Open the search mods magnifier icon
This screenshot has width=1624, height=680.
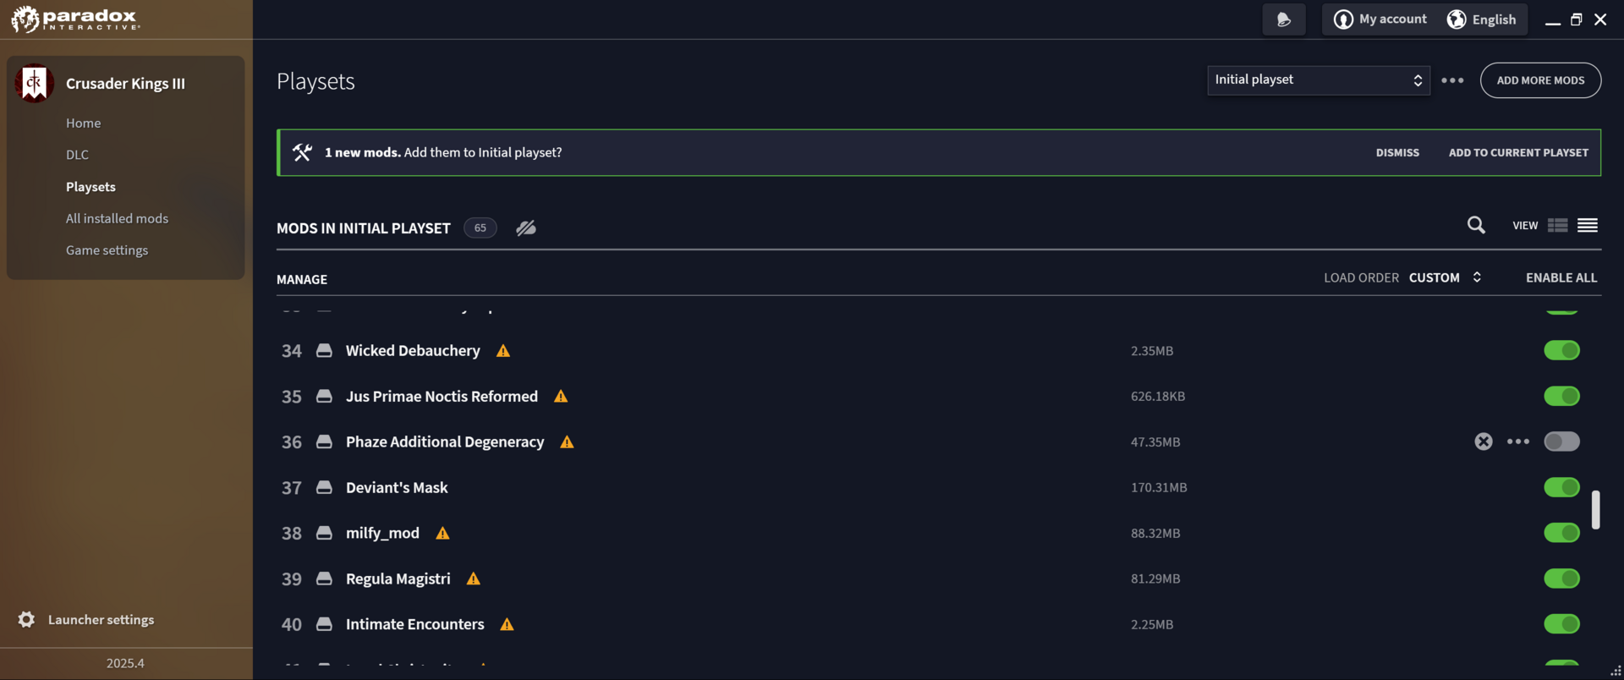click(1476, 225)
